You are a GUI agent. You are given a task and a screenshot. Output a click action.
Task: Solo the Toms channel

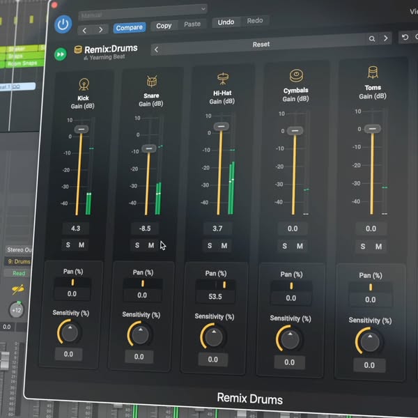[363, 247]
